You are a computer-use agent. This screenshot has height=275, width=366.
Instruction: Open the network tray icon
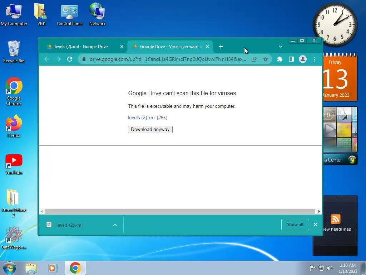321,268
